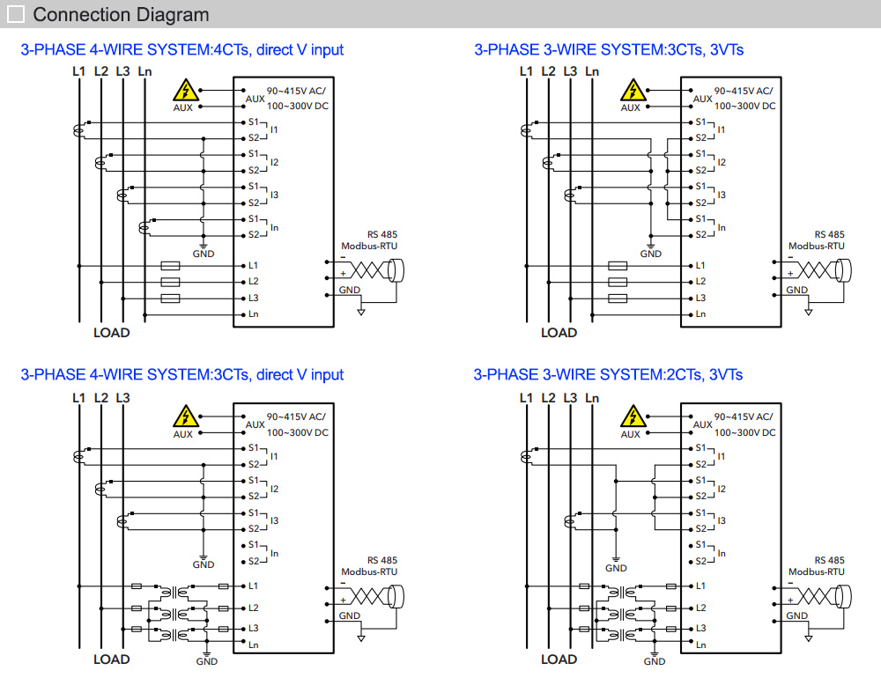Viewport: 881px width, 678px height.
Task: Click the L1 fuse symbol in 4CTs diagram
Action: [x=171, y=265]
